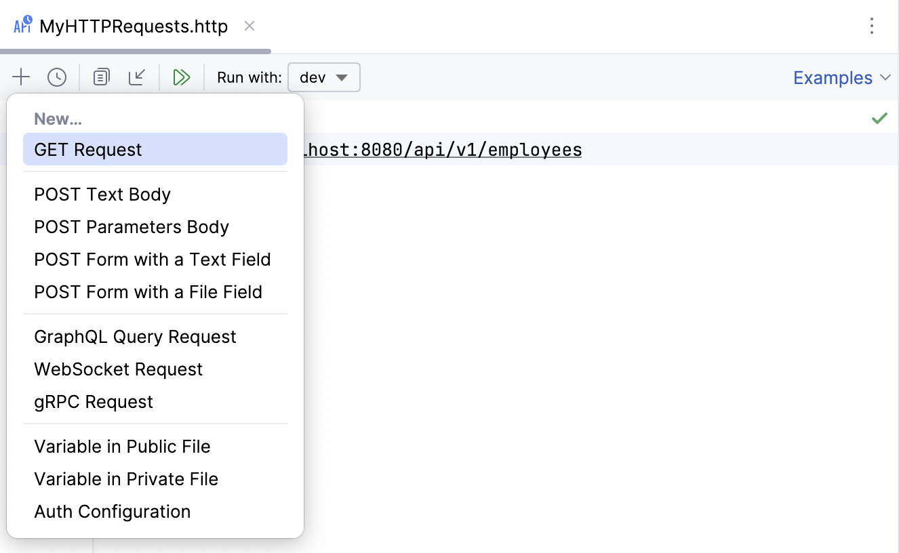This screenshot has height=553, width=899.
Task: Click the API icon on the file tab
Action: click(22, 24)
